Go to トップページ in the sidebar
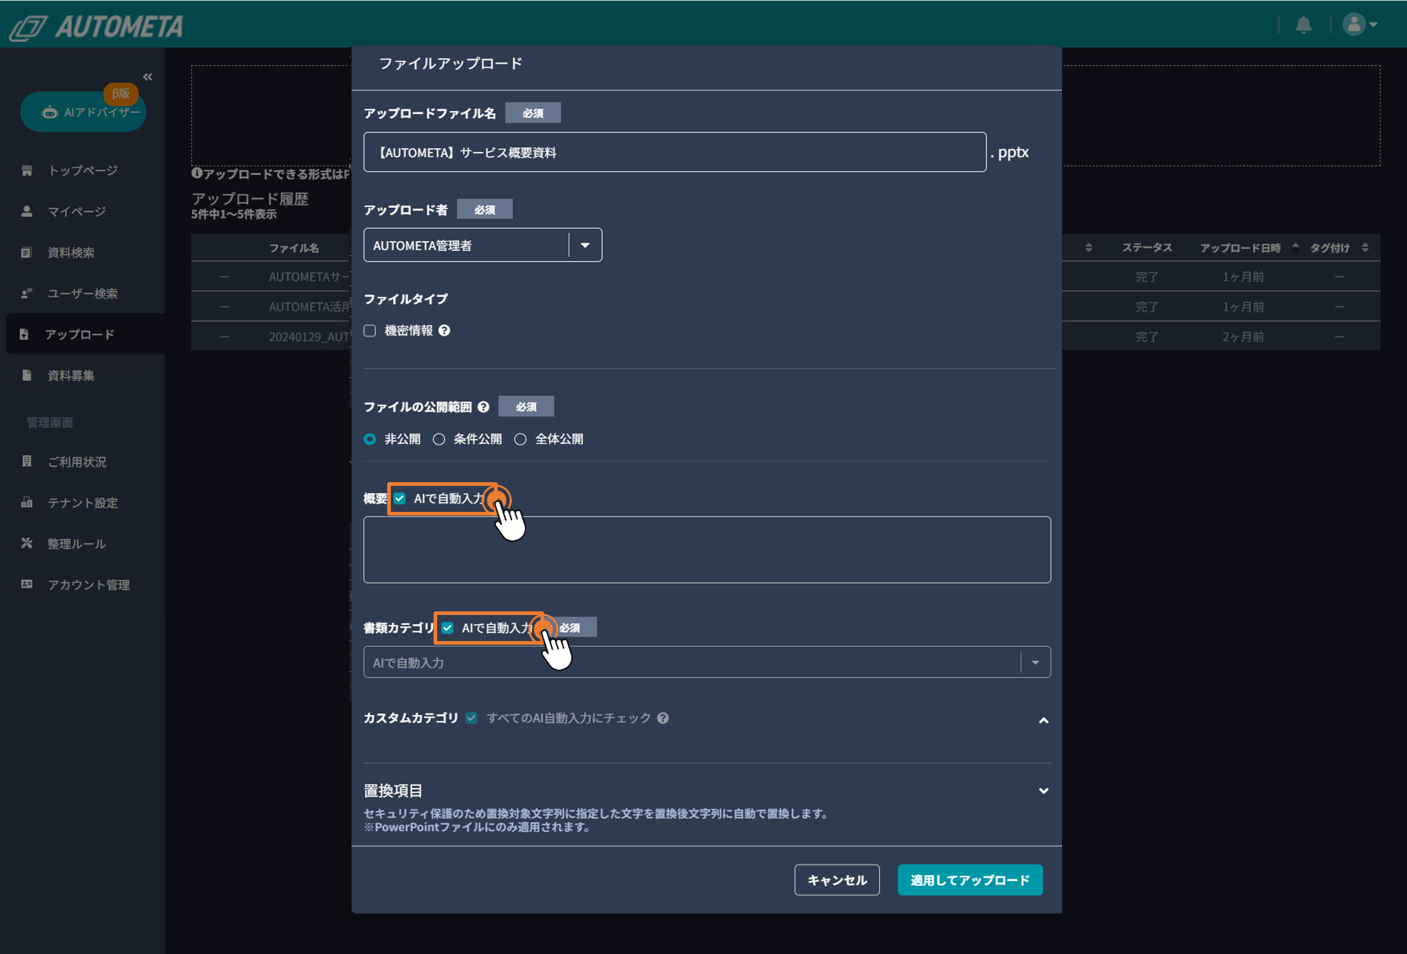 pyautogui.click(x=82, y=171)
